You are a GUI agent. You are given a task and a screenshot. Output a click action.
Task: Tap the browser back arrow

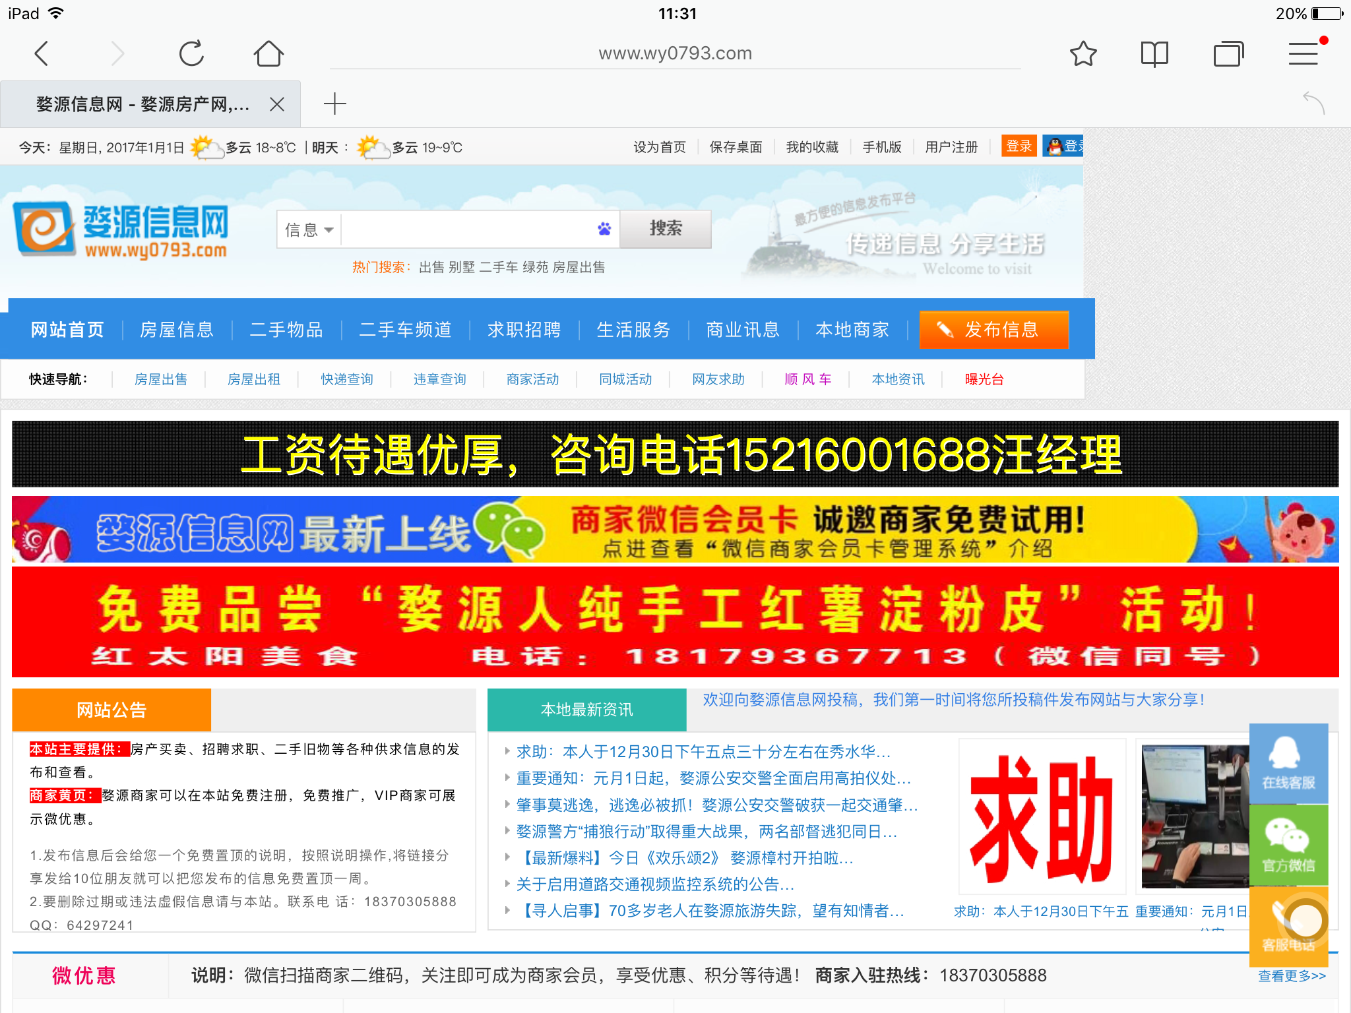click(x=42, y=53)
